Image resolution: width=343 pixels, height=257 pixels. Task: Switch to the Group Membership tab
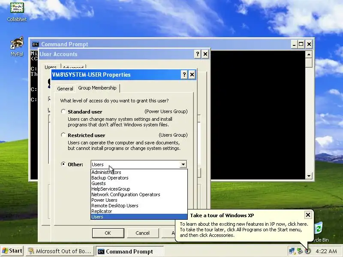97,88
